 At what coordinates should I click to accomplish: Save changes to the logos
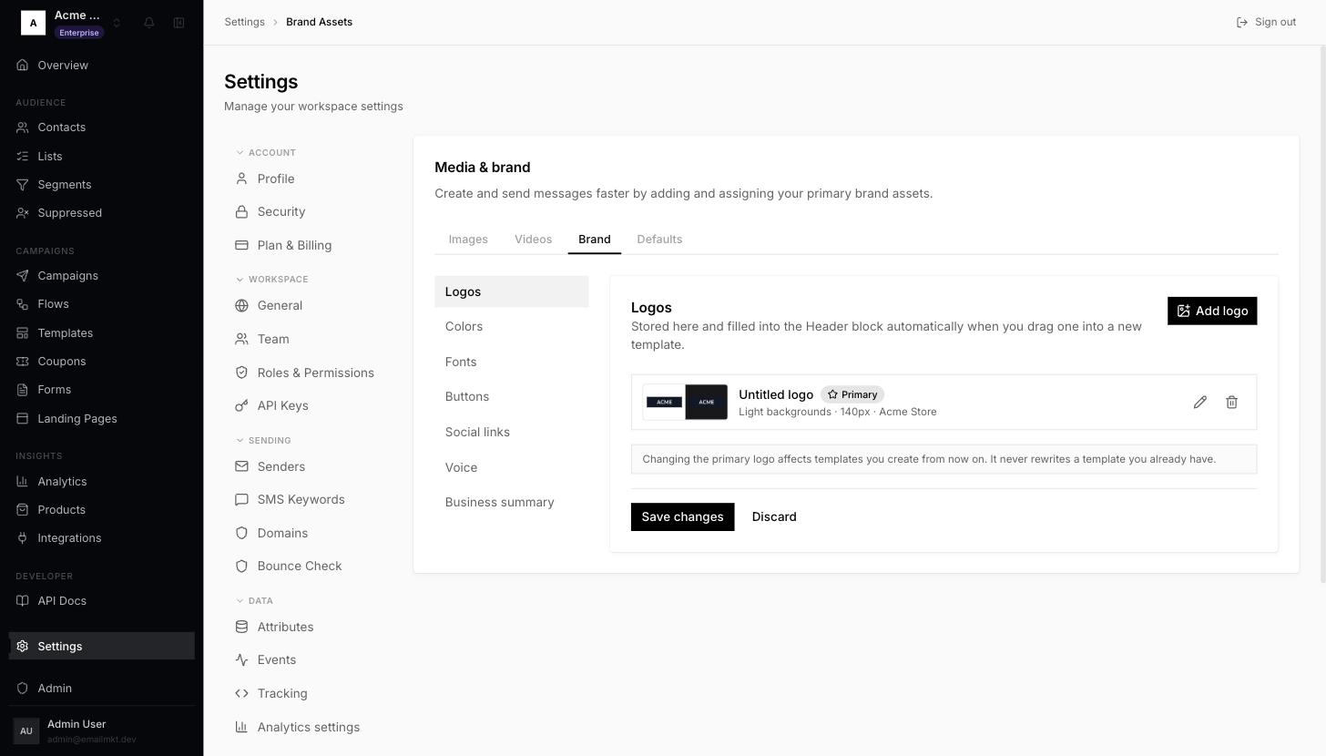[x=682, y=516]
